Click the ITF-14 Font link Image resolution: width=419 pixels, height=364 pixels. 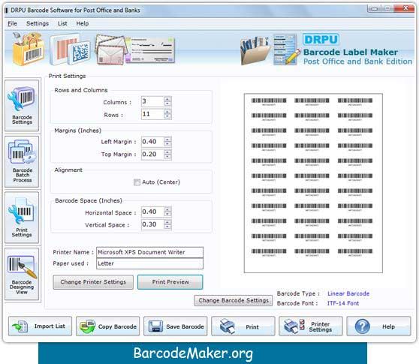coord(343,303)
